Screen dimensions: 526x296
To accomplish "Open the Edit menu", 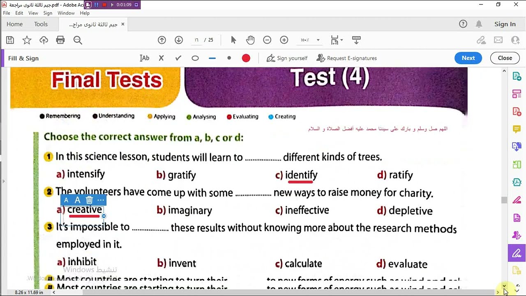I will coord(19,13).
